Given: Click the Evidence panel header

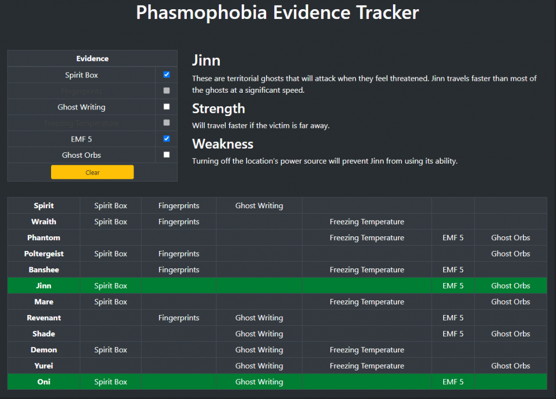Looking at the screenshot, I should coord(92,58).
